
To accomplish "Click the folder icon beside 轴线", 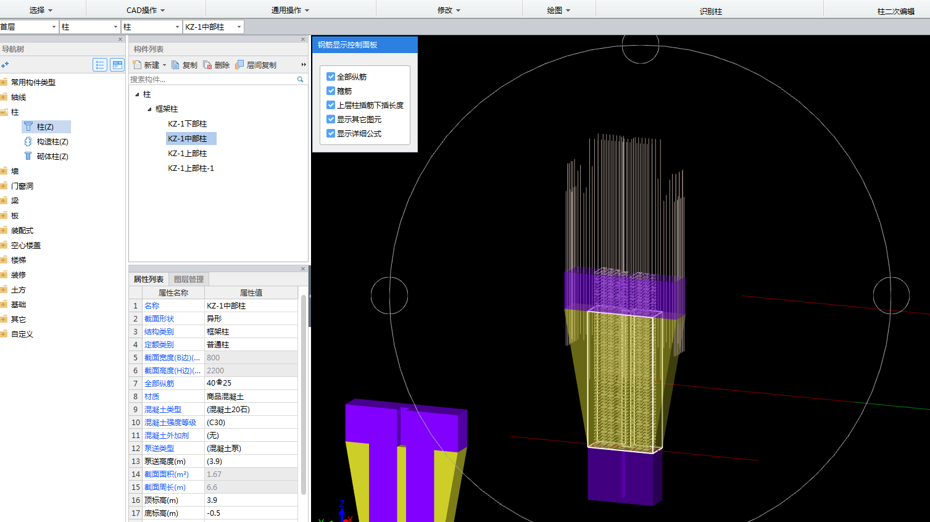I will pyautogui.click(x=4, y=97).
